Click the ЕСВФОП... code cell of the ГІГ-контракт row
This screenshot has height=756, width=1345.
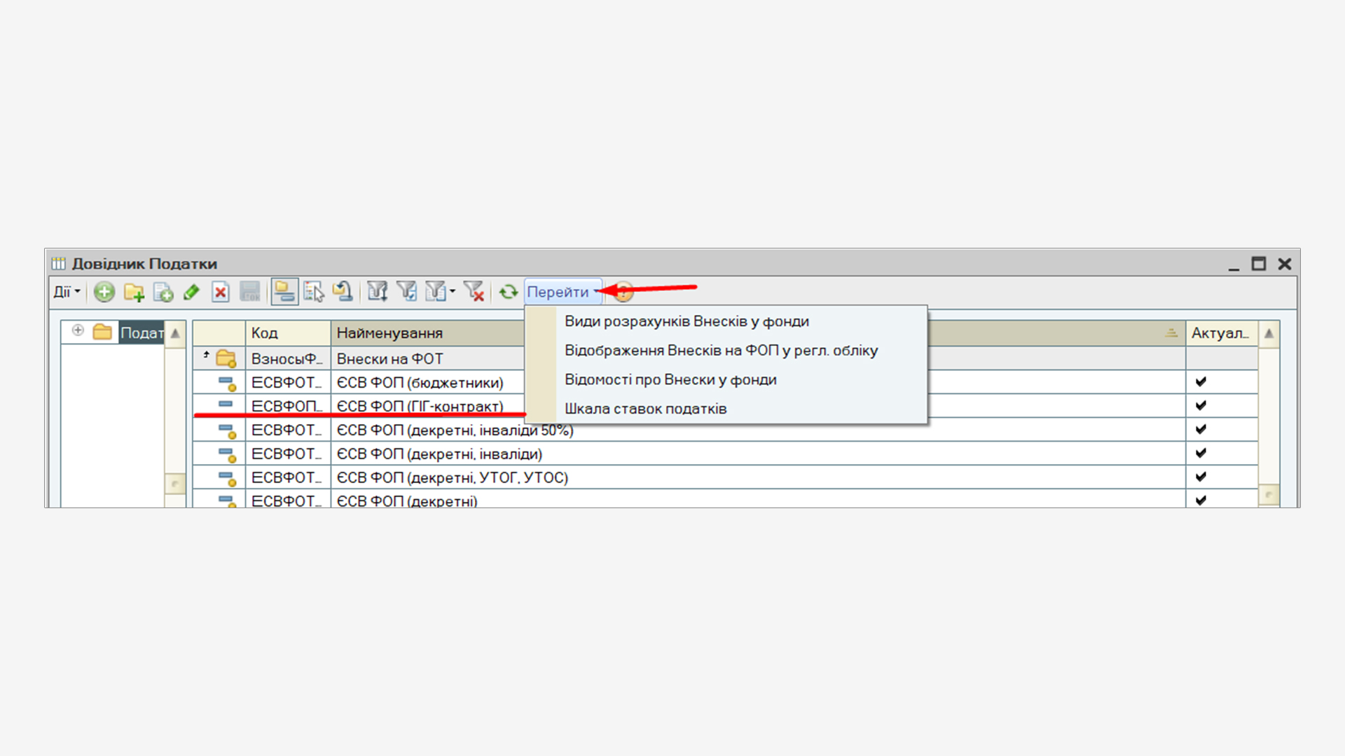coord(288,406)
